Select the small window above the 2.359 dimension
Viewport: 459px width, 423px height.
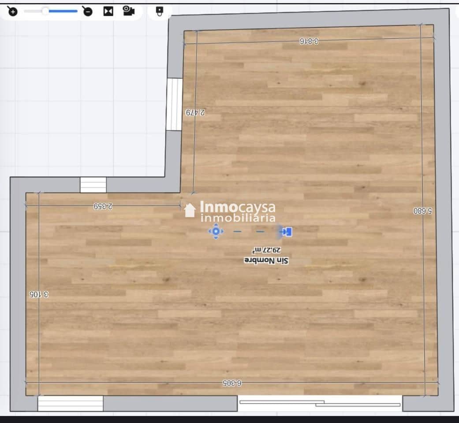(93, 185)
